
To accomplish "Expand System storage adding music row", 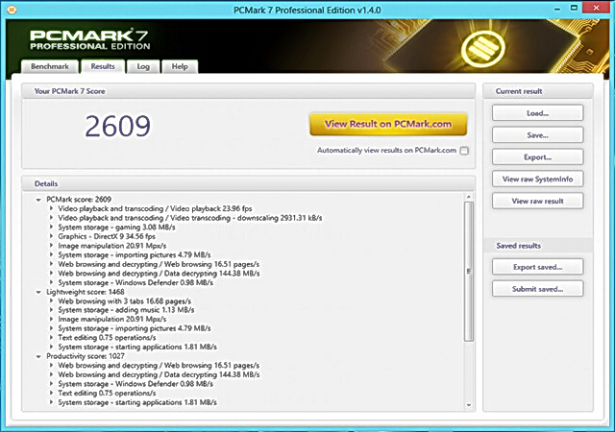I will point(51,310).
